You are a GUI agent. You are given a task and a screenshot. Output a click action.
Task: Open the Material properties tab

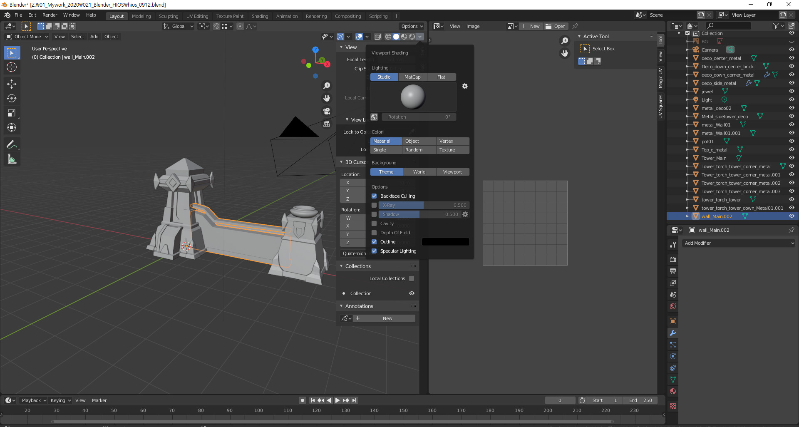click(x=672, y=391)
